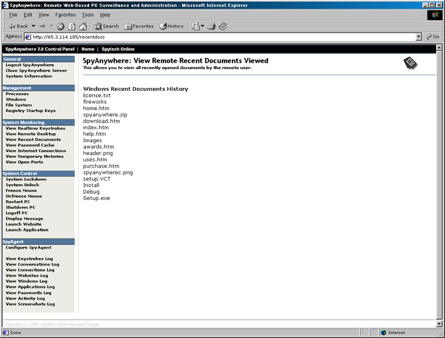Select View Remote Desktop

[31, 134]
